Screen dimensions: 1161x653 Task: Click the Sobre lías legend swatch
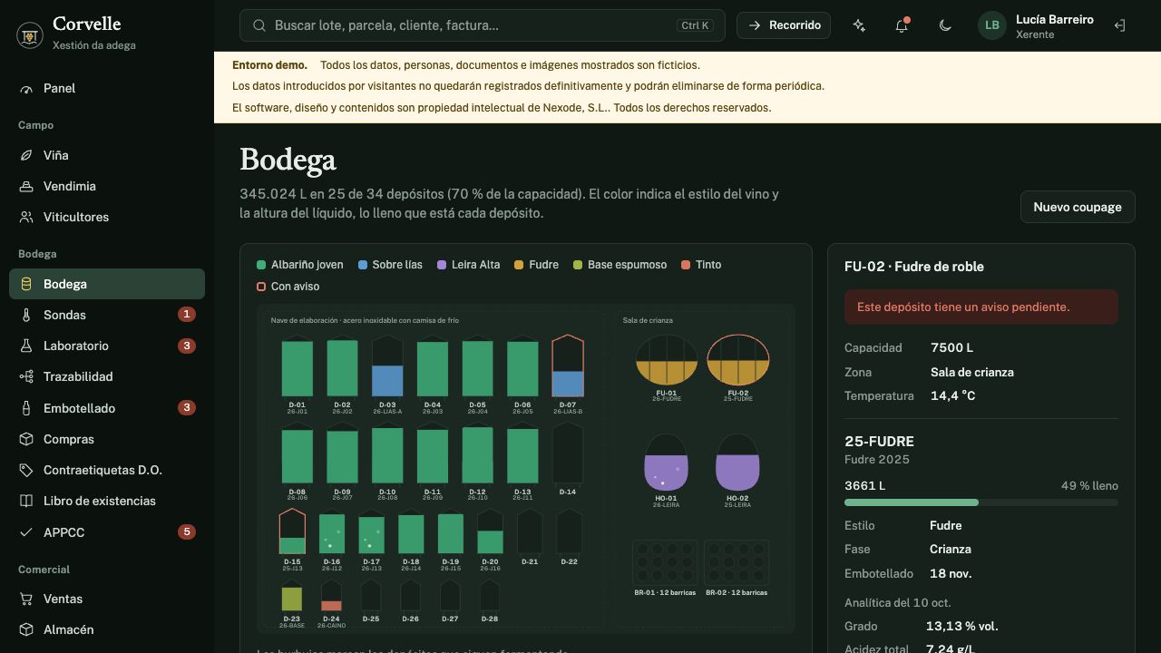363,265
